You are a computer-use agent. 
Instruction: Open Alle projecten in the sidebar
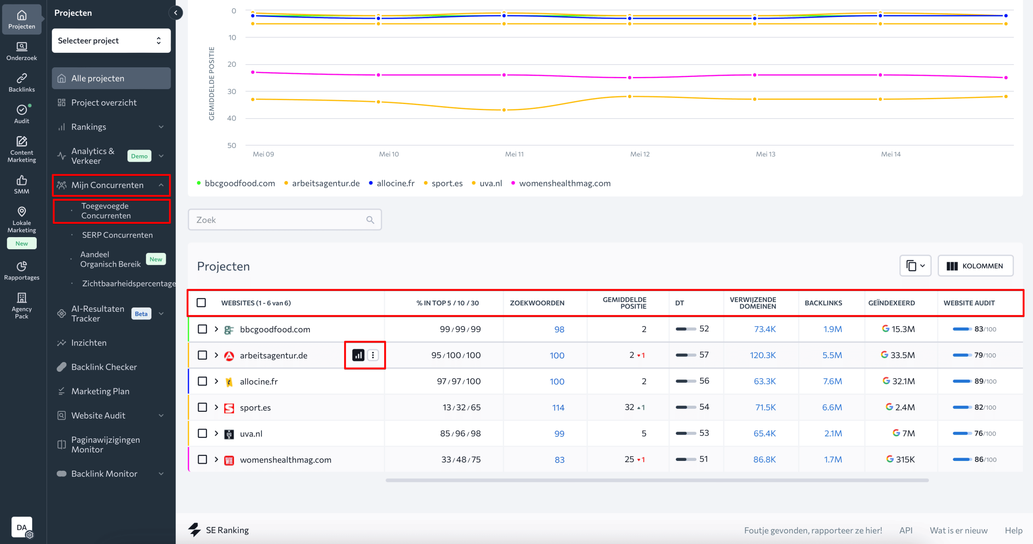pos(111,78)
